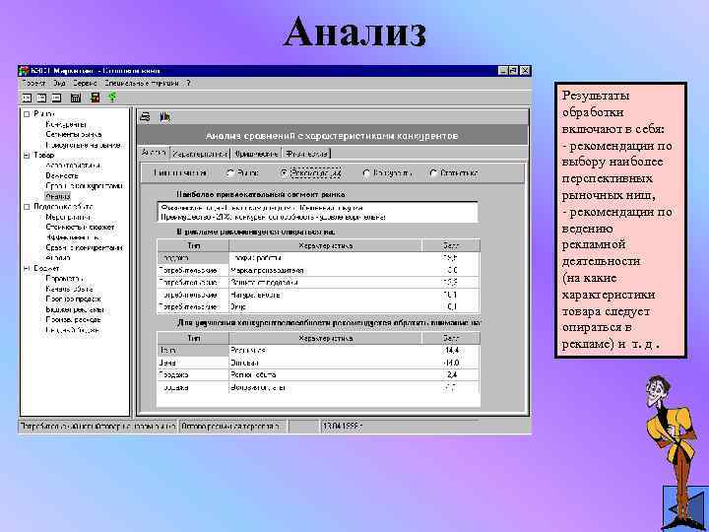709x532 pixels.
Task: Click the Розничная cell in the lower table
Action: (325, 350)
